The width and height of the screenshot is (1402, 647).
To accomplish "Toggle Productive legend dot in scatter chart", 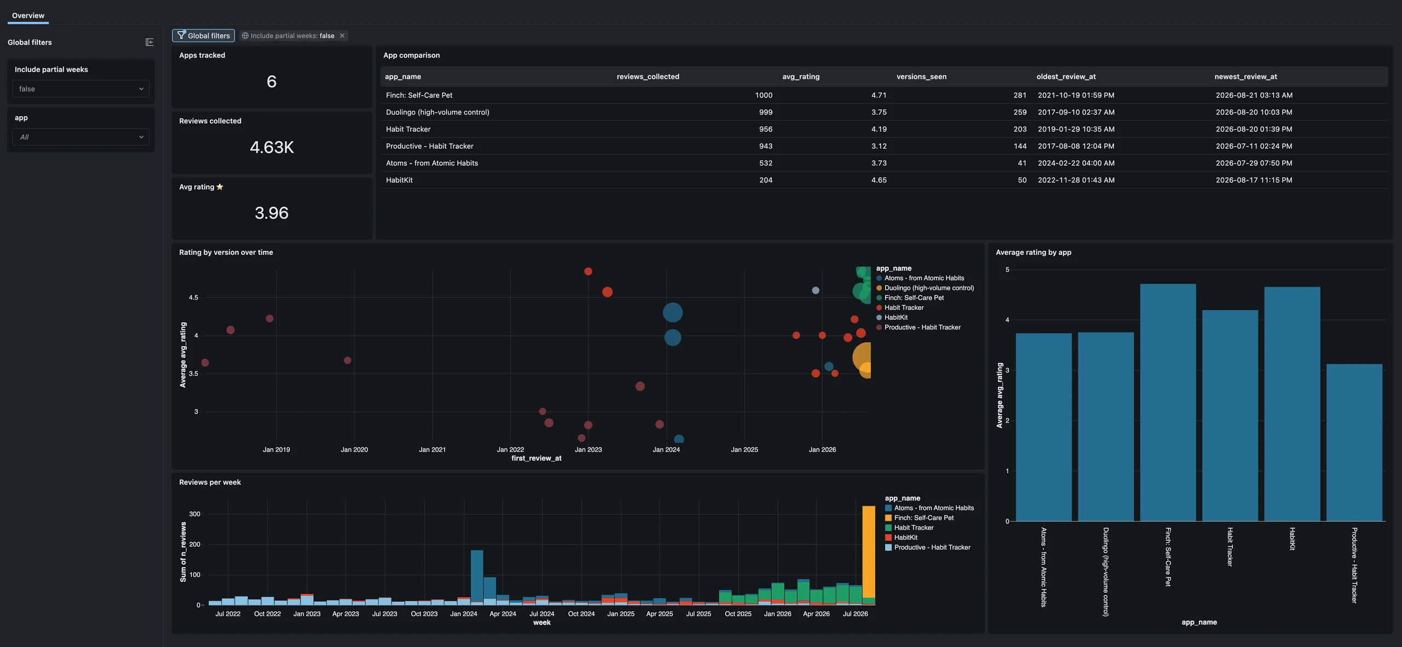I will (879, 328).
